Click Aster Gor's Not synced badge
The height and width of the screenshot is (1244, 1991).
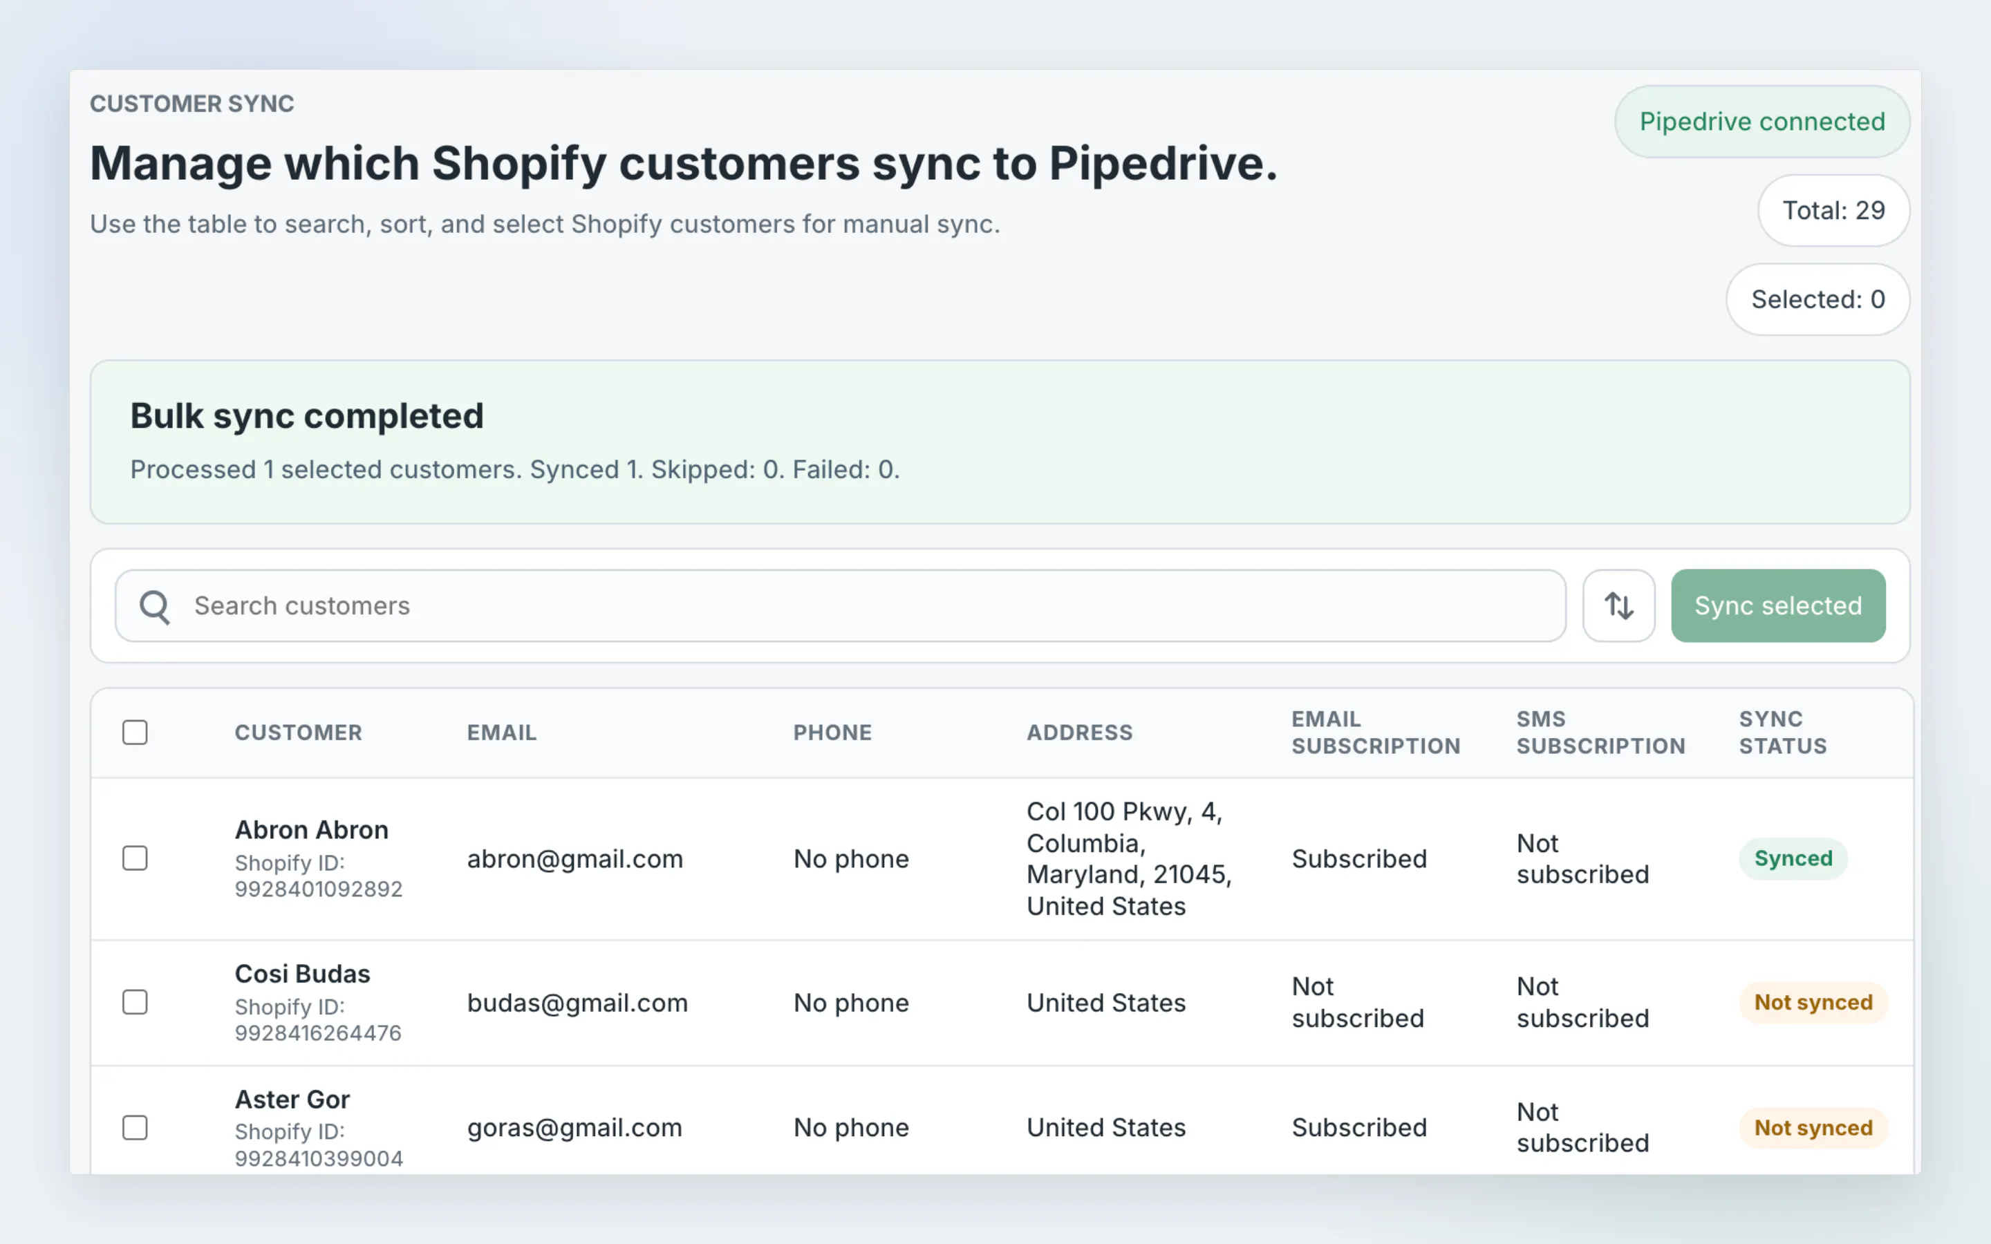1813,1128
